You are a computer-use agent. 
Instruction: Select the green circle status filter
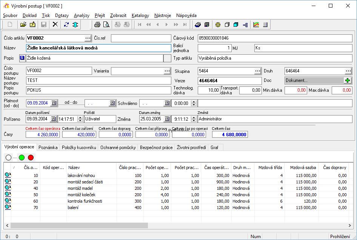[22, 157]
